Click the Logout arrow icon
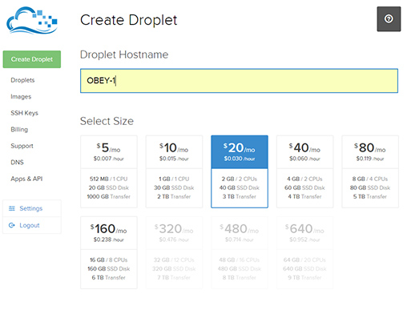Image resolution: width=407 pixels, height=310 pixels. (12, 225)
